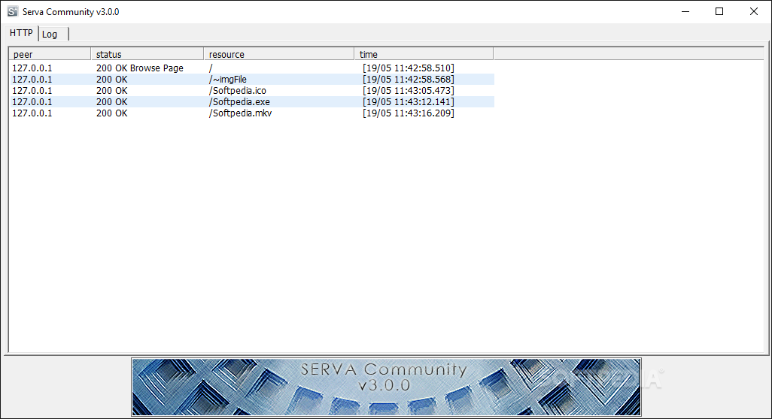Switch to the HTTP tab
The width and height of the screenshot is (772, 419).
pyautogui.click(x=21, y=33)
